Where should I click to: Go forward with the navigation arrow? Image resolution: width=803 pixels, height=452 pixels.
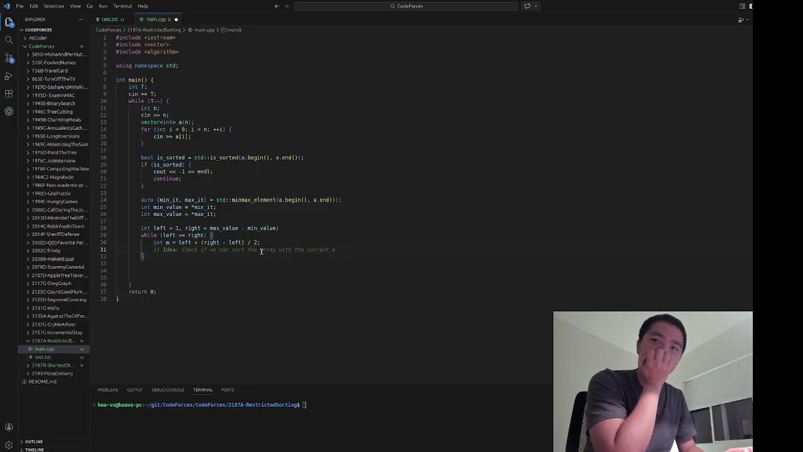coord(287,6)
